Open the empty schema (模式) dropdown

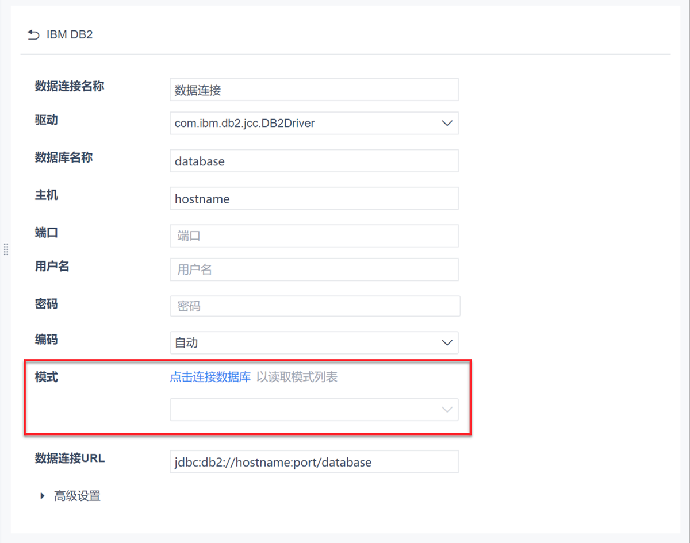pos(314,410)
